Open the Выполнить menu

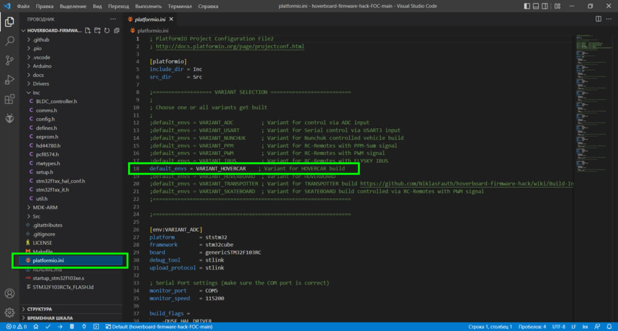click(x=148, y=6)
